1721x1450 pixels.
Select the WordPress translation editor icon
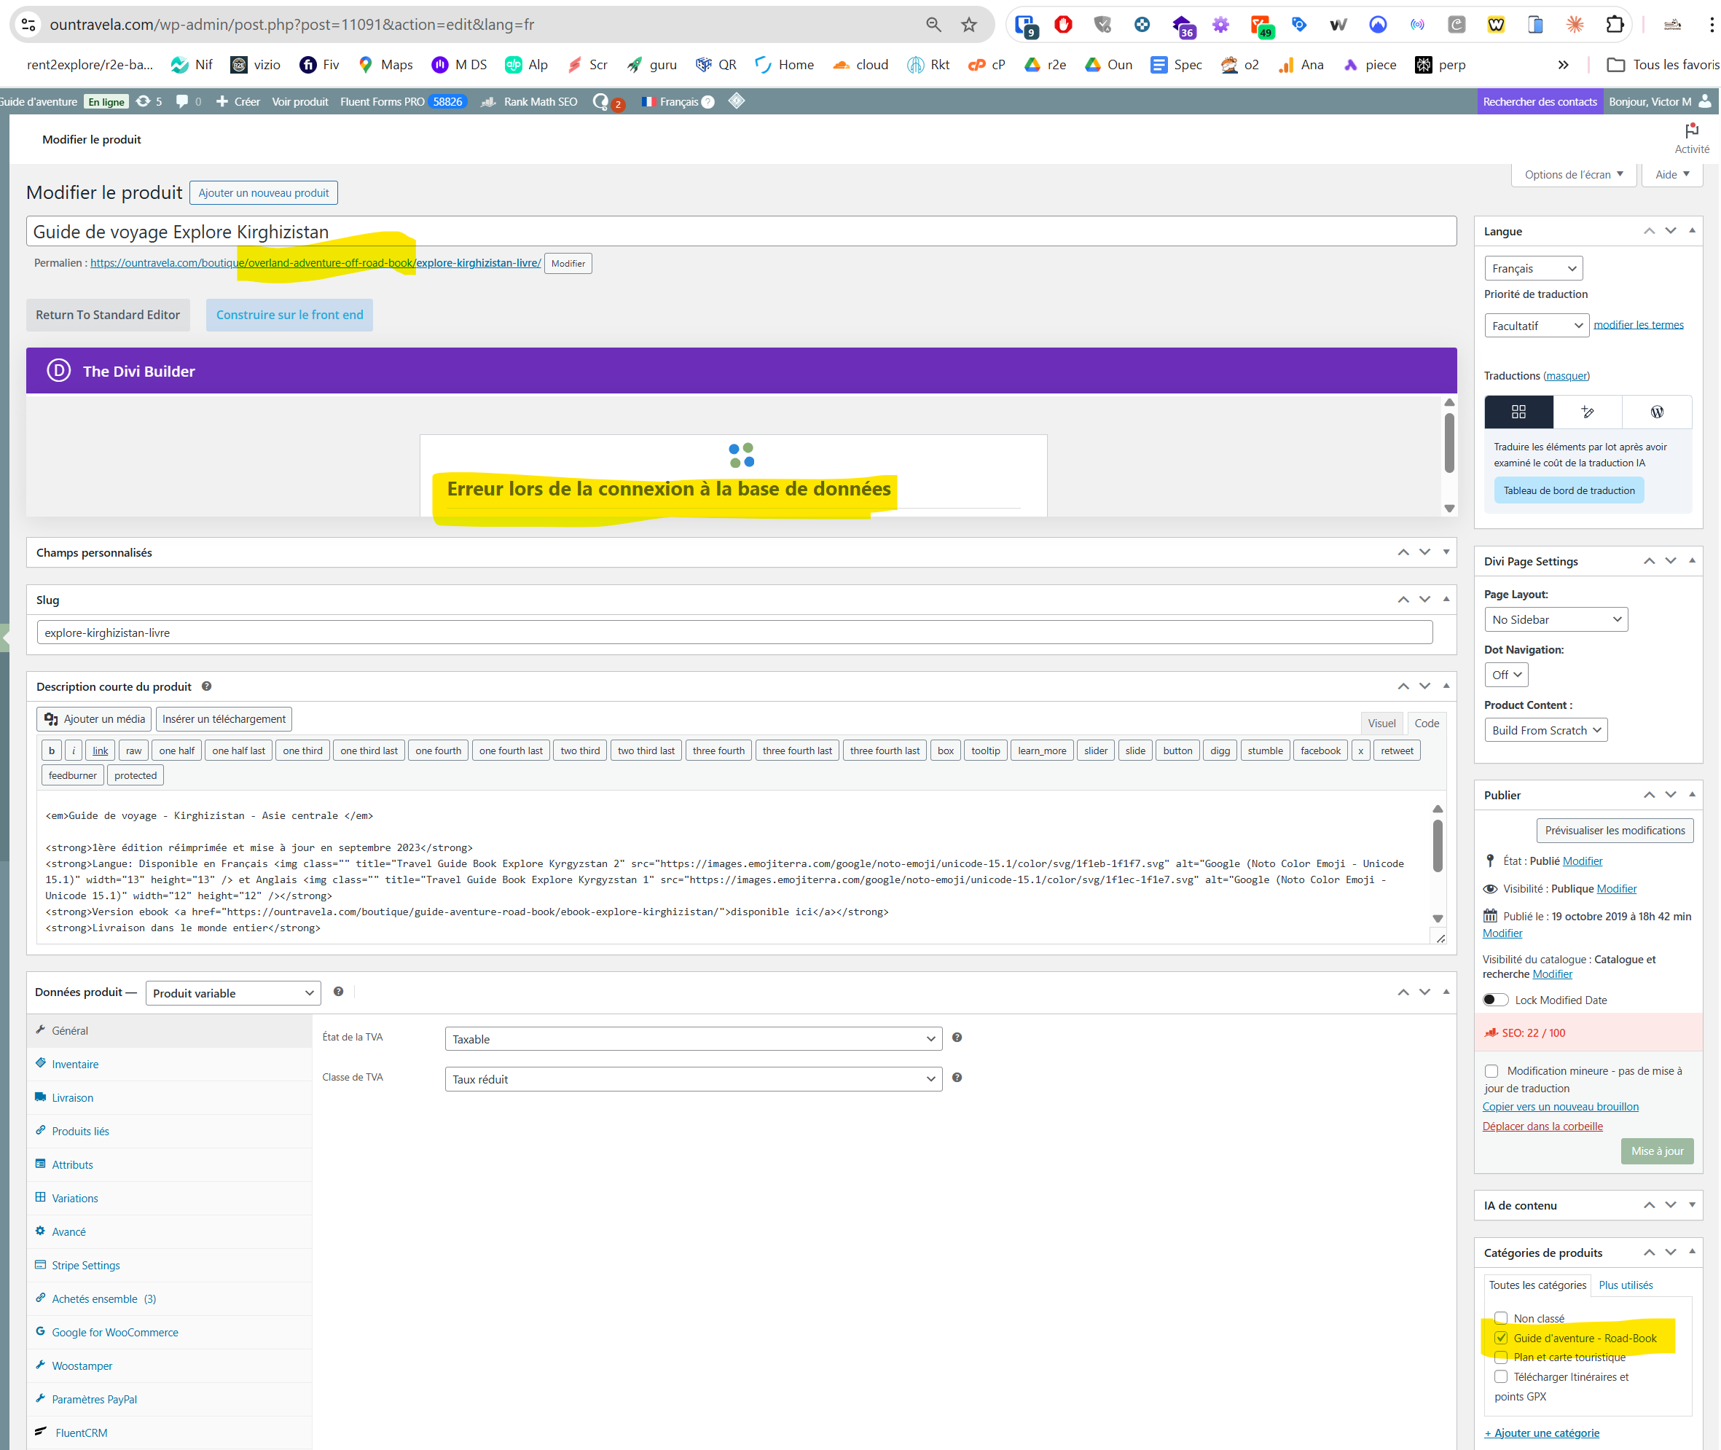pos(1656,412)
